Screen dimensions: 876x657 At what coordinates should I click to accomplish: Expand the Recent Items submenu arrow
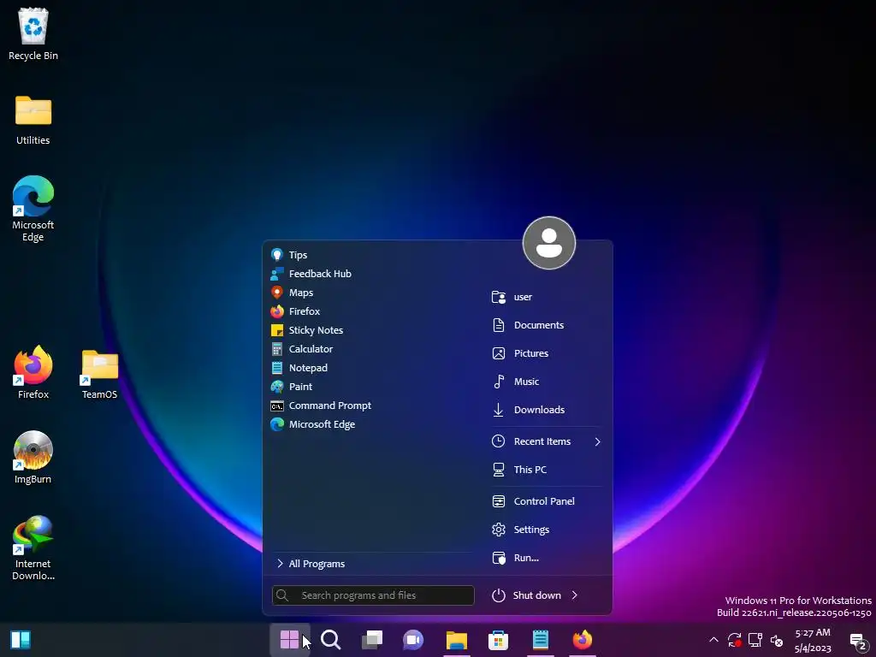598,441
